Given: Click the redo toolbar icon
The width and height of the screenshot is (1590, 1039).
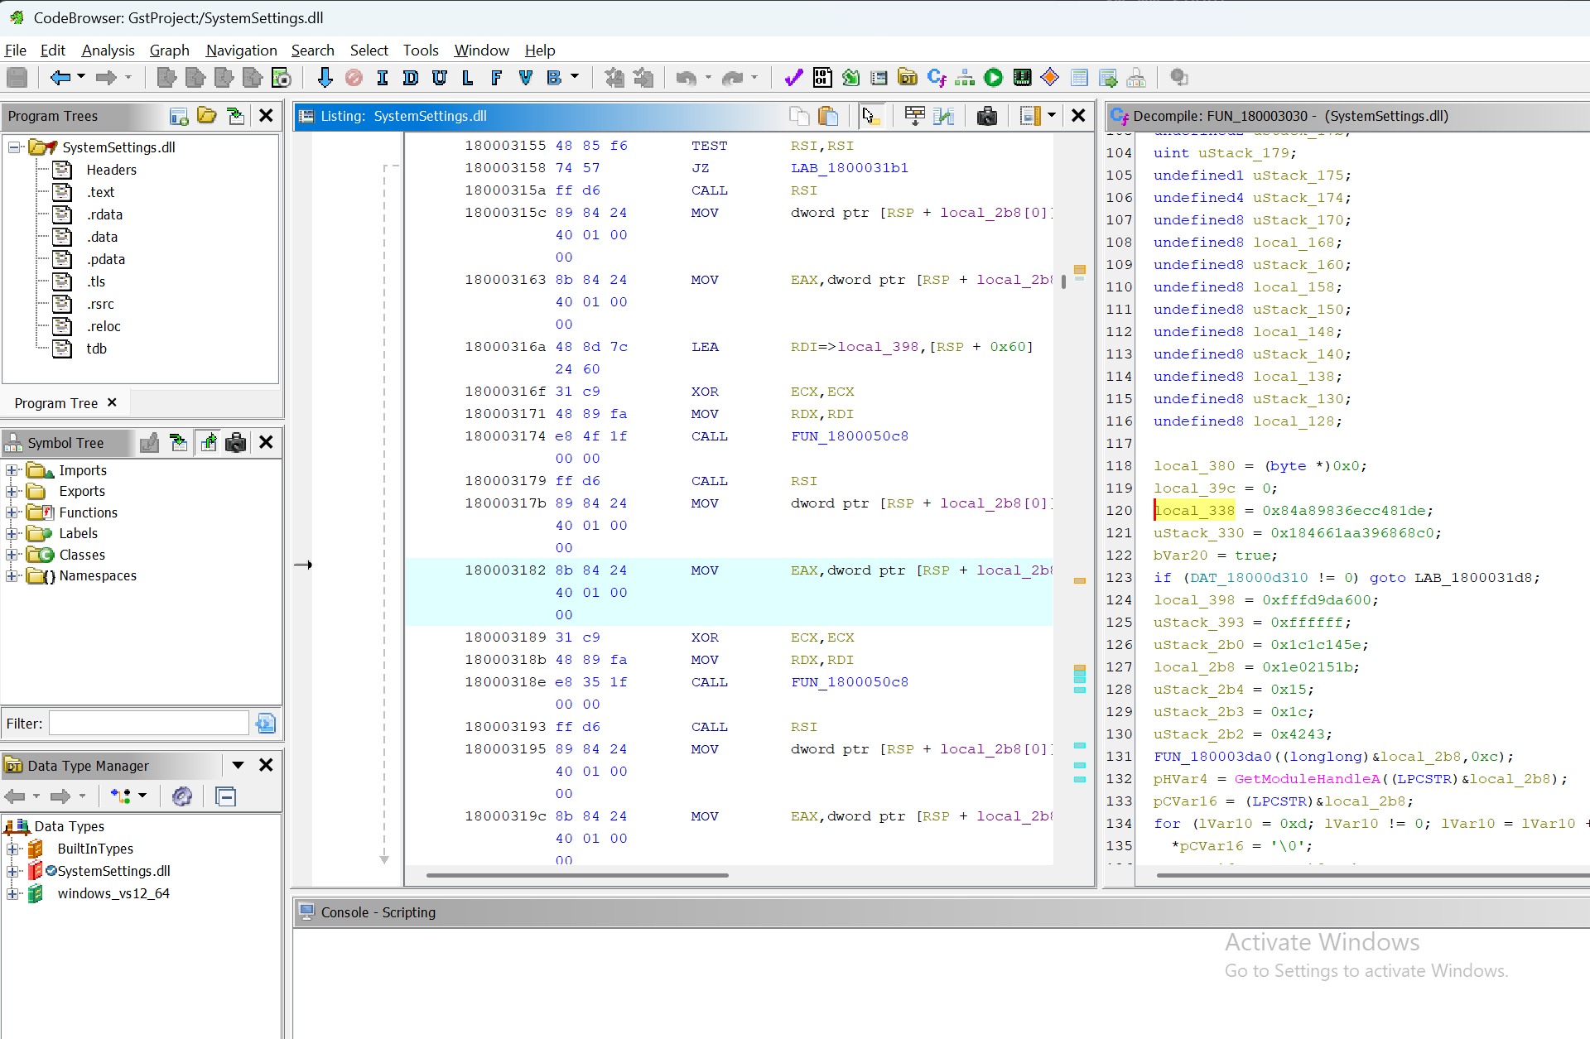Looking at the screenshot, I should pyautogui.click(x=732, y=78).
